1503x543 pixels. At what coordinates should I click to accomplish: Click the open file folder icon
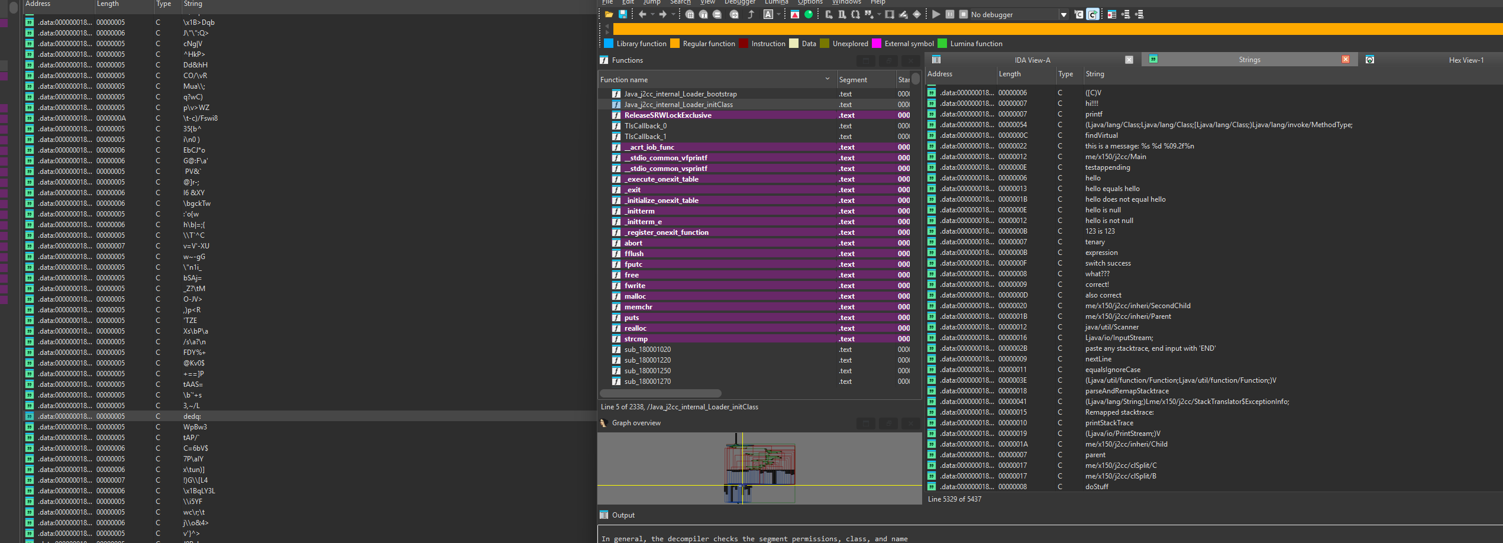pyautogui.click(x=609, y=15)
